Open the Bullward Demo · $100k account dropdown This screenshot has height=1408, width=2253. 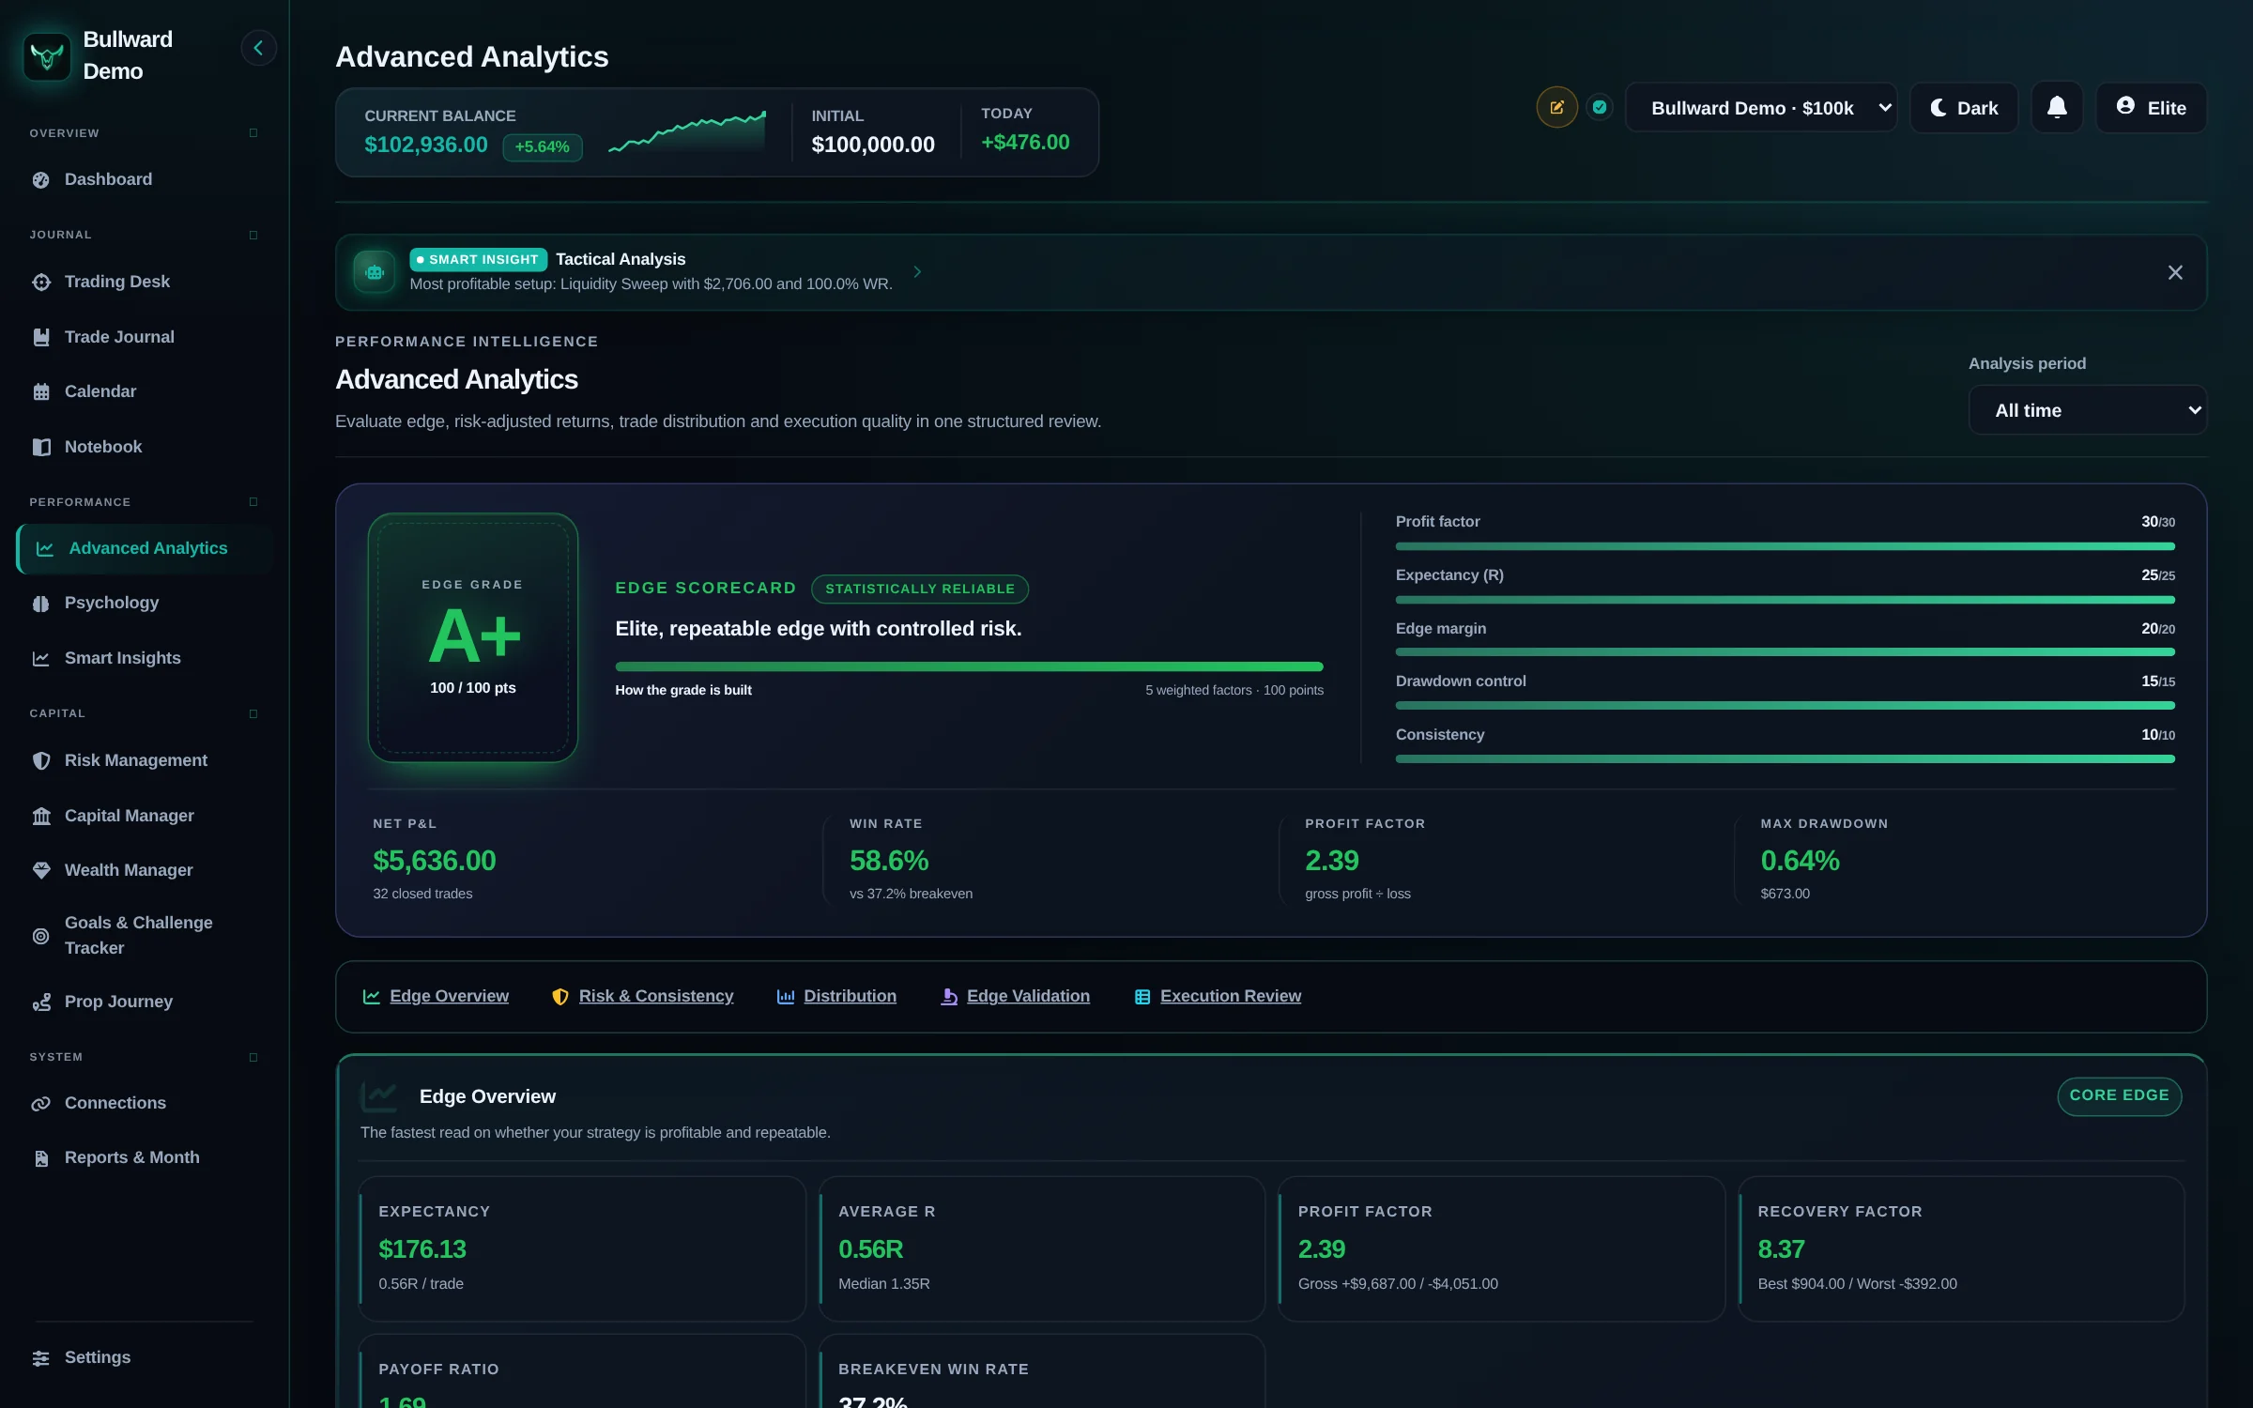(1761, 108)
